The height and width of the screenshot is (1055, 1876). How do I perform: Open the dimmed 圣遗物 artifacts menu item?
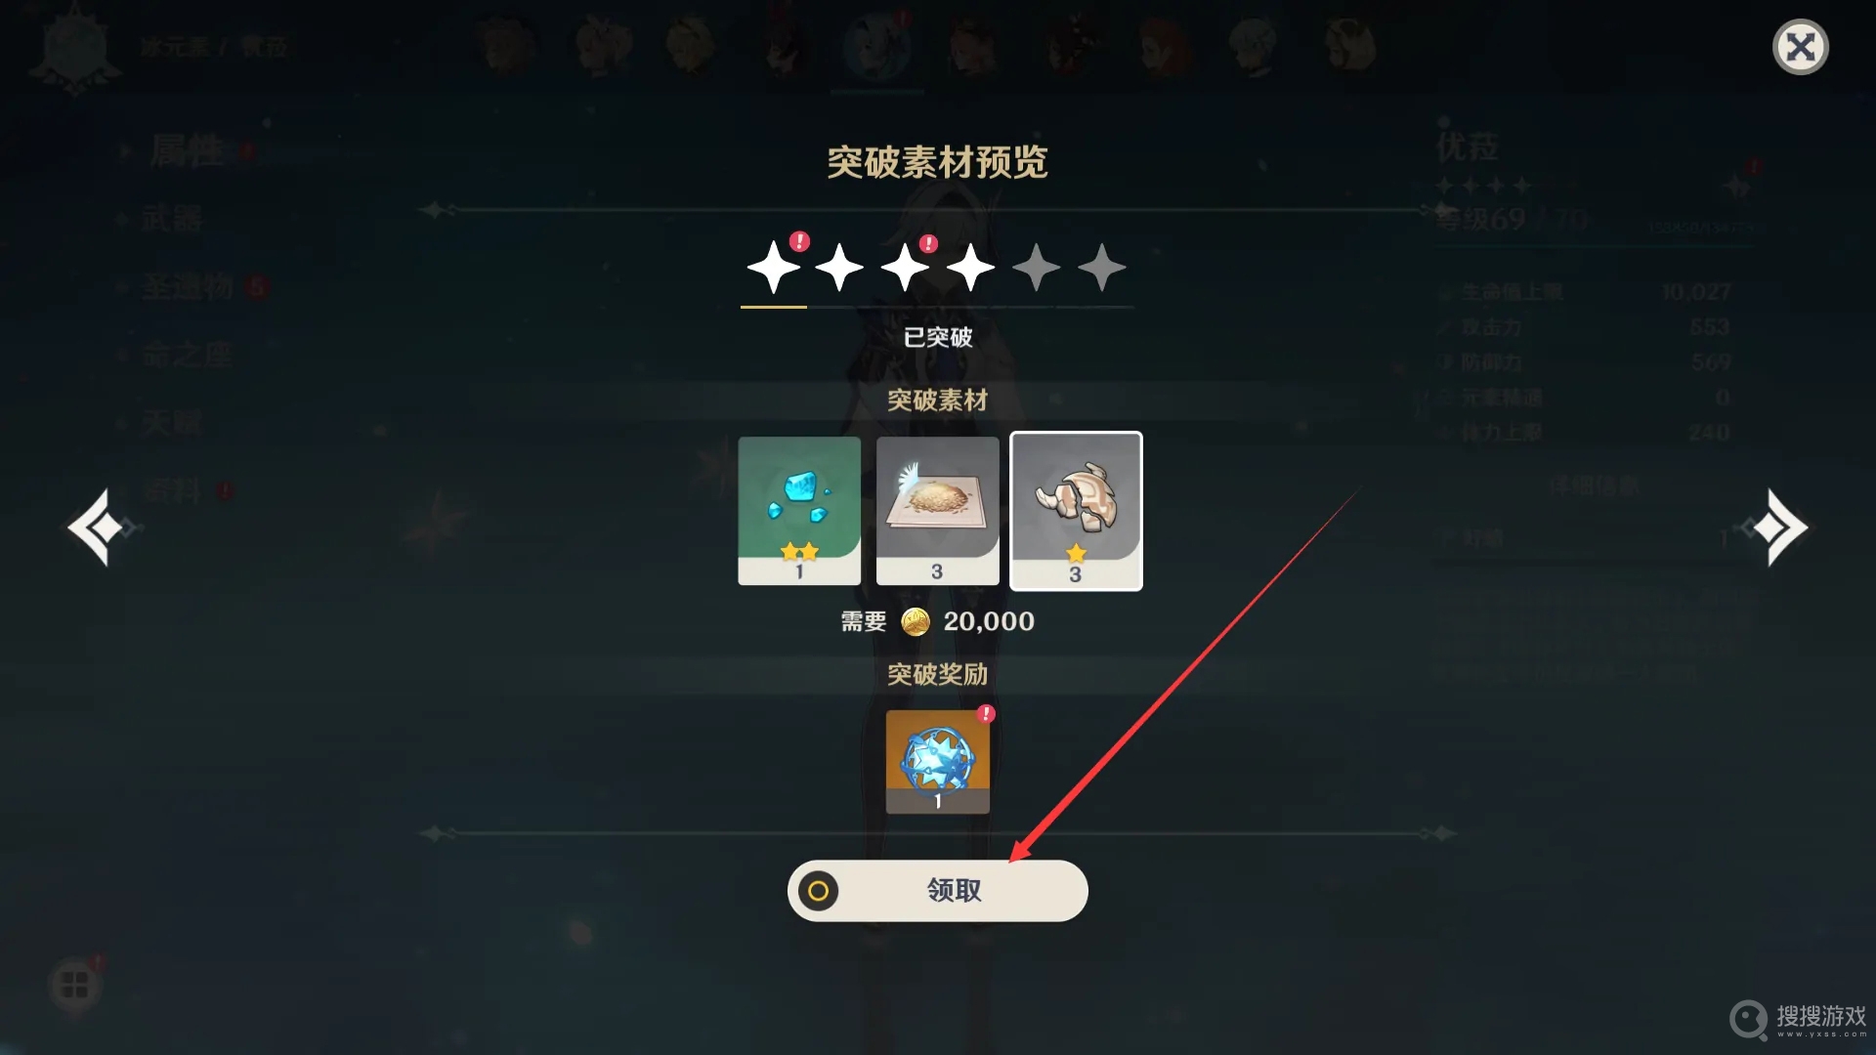pyautogui.click(x=188, y=286)
